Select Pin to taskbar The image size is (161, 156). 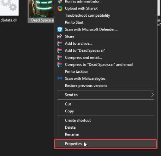click(x=106, y=72)
